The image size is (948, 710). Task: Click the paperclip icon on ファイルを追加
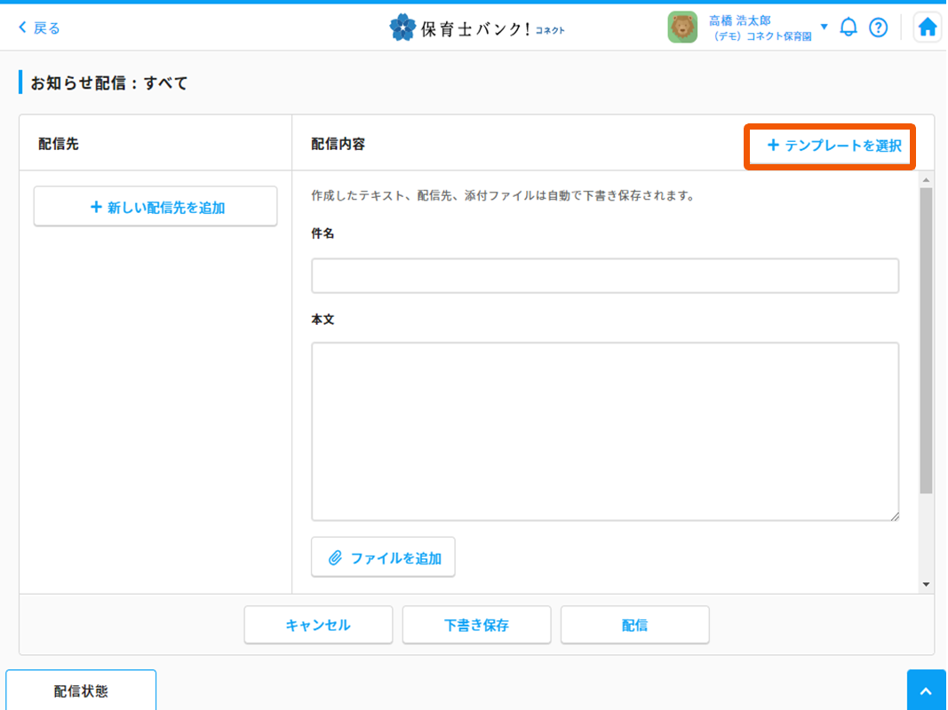(335, 558)
